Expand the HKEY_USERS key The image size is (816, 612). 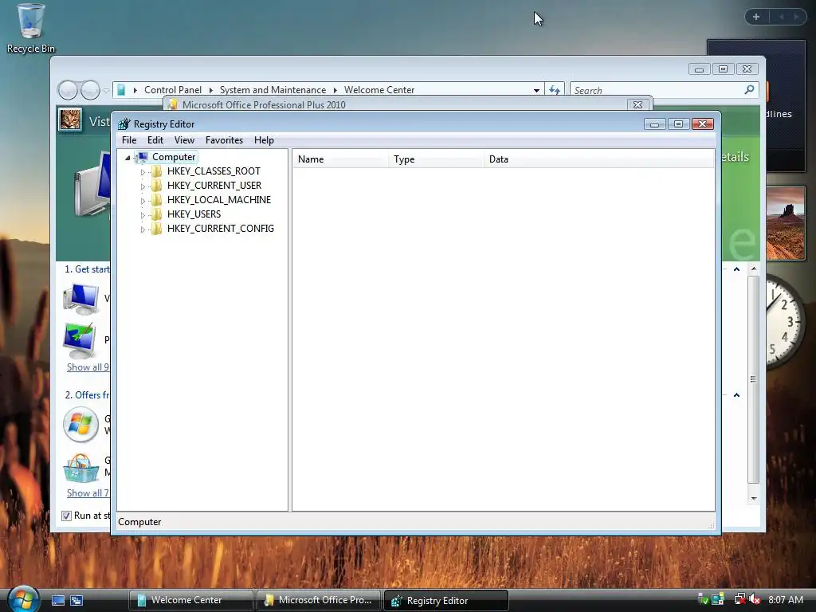pos(143,215)
